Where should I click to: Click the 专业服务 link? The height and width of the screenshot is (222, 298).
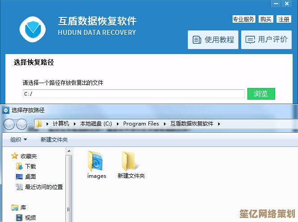[244, 19]
